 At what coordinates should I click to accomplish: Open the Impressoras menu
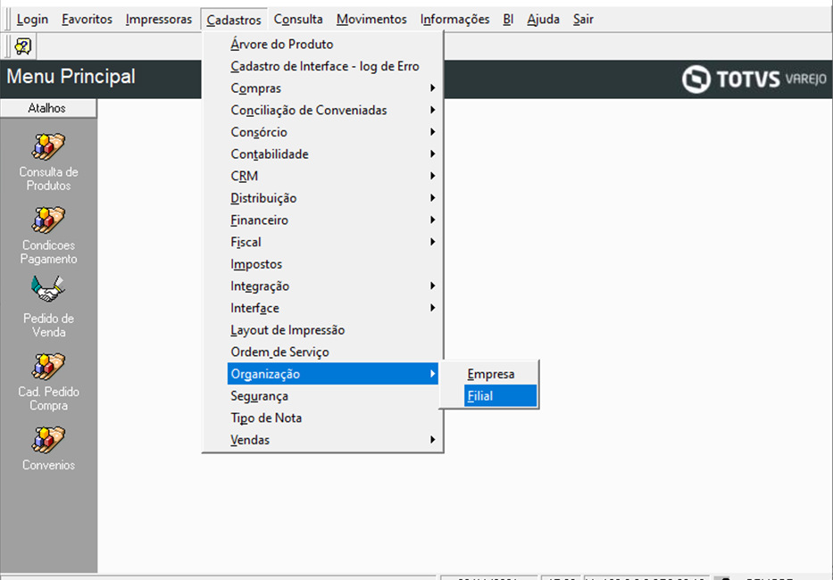point(158,20)
